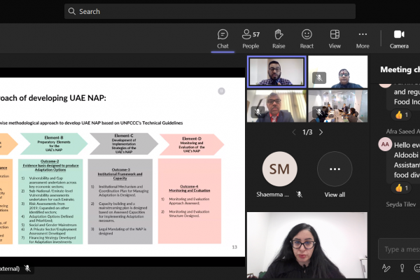Show the People participants list

click(x=250, y=38)
